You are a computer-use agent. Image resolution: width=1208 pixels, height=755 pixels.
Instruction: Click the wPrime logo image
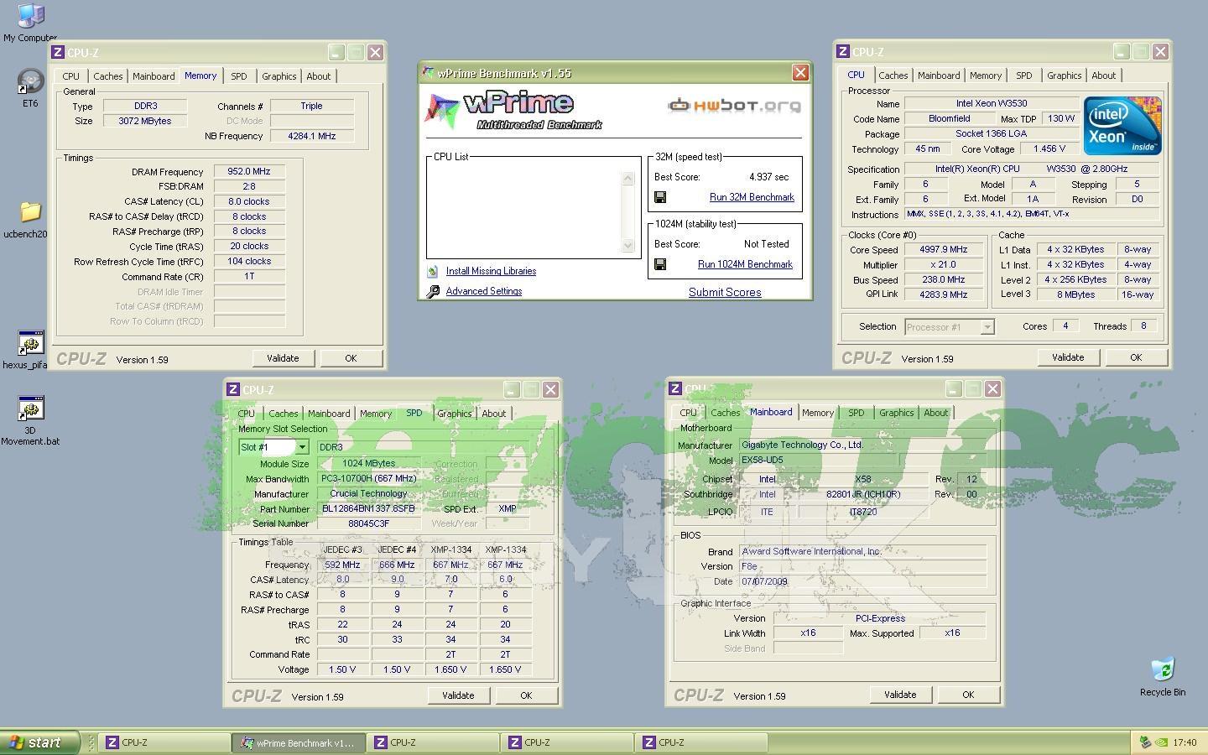pos(513,111)
